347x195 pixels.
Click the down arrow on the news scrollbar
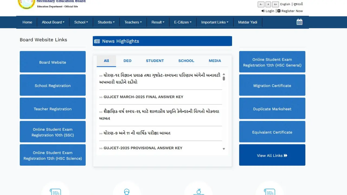click(x=224, y=149)
